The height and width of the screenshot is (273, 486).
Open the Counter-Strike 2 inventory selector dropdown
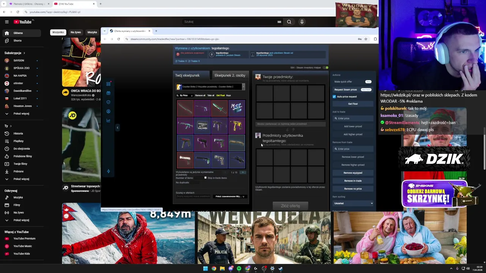(x=211, y=87)
